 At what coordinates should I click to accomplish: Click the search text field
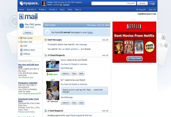point(109,3)
